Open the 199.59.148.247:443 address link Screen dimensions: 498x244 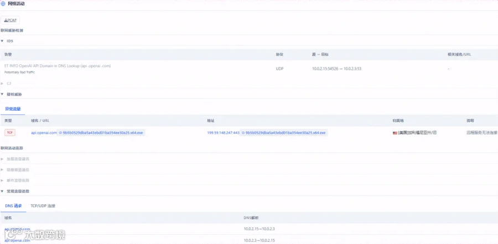(x=224, y=133)
